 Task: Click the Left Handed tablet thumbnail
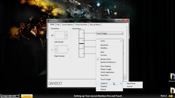pyautogui.click(x=61, y=35)
